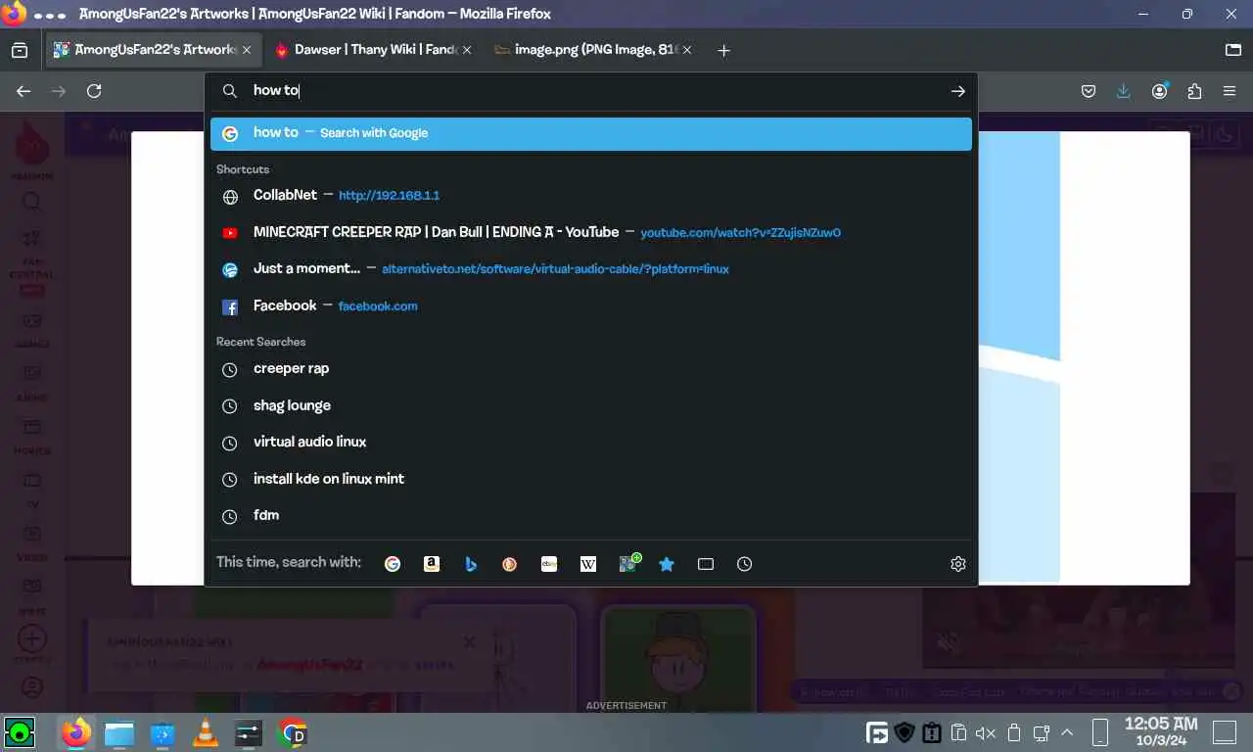Open list all tabs button
1253x752 pixels.
click(x=1233, y=50)
